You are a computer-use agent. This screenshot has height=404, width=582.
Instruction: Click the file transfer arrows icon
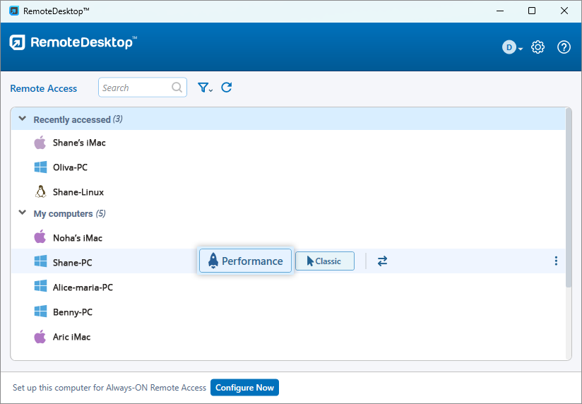click(382, 261)
